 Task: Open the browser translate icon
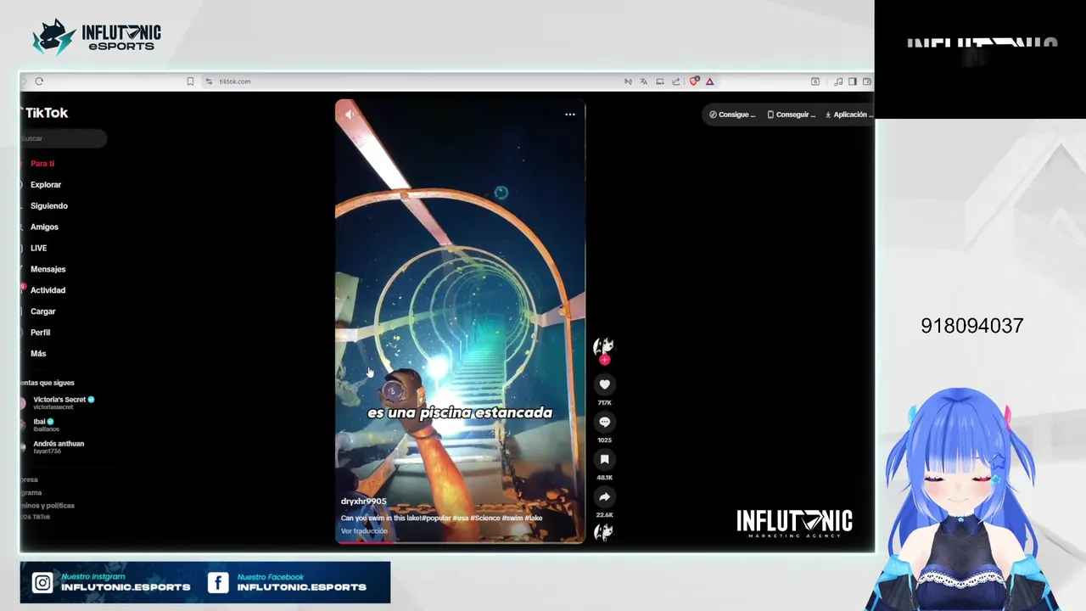pos(644,81)
